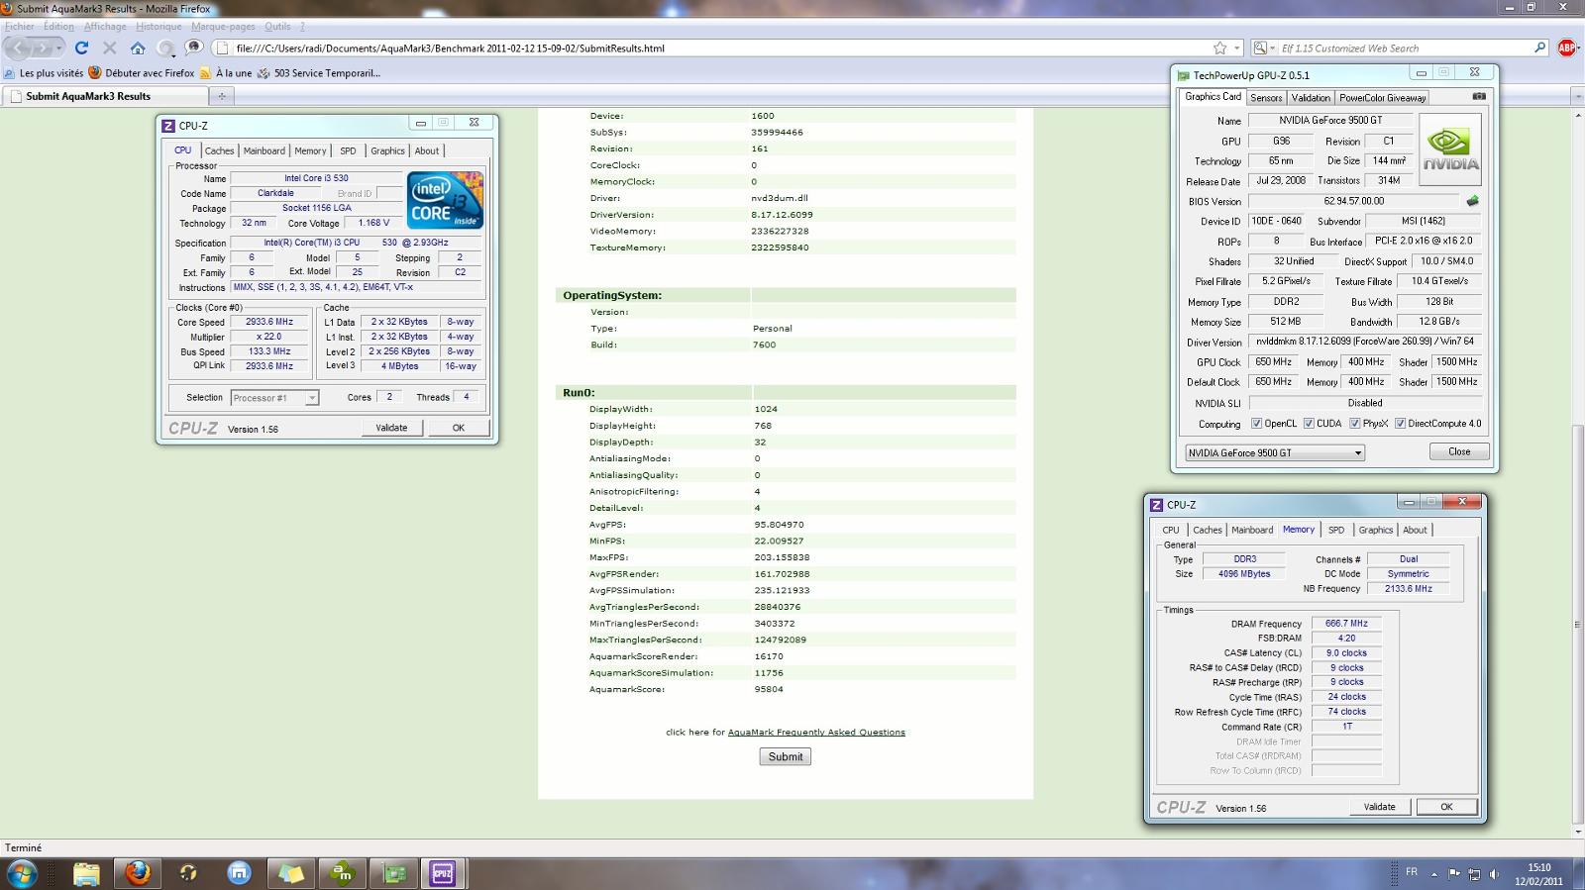Image resolution: width=1585 pixels, height=890 pixels.
Task: Open 'Débuter avec Firefox' bookmark
Action: (142, 72)
